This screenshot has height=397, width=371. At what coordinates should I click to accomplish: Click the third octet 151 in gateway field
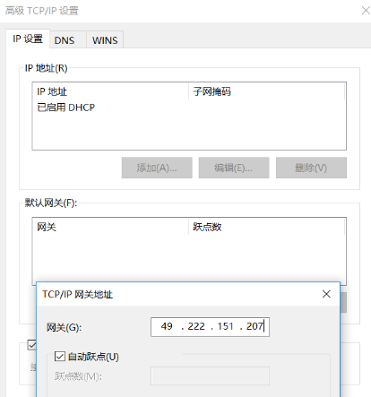point(225,326)
